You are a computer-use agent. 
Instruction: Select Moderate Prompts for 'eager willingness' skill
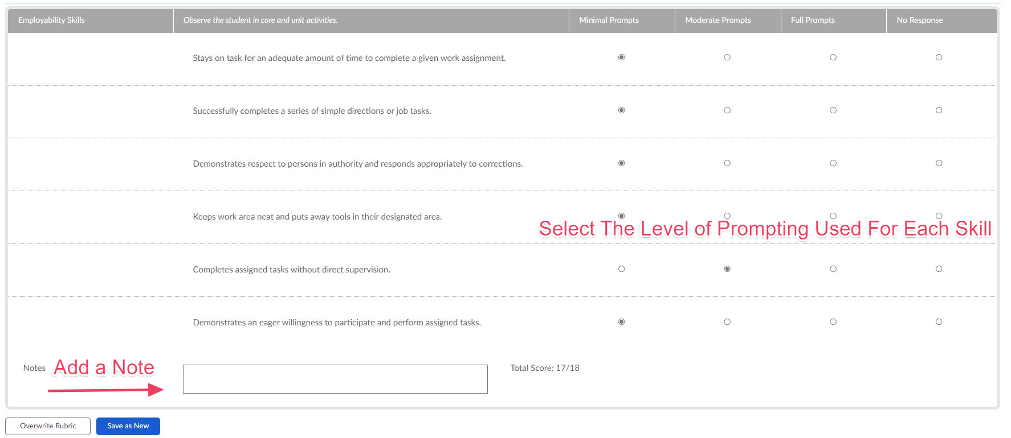(x=727, y=322)
